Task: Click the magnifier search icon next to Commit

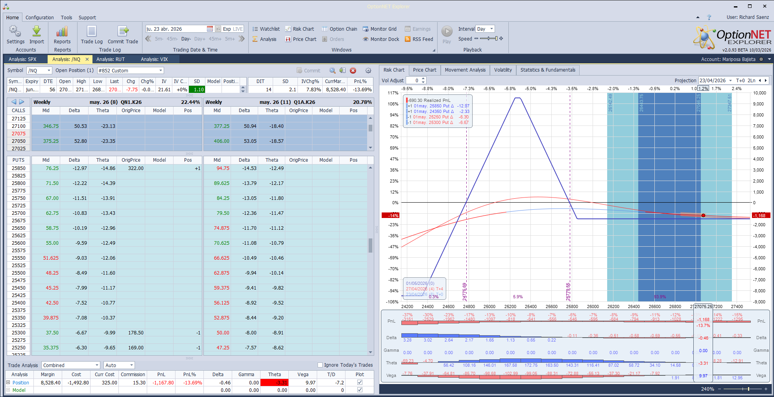Action: click(x=333, y=70)
